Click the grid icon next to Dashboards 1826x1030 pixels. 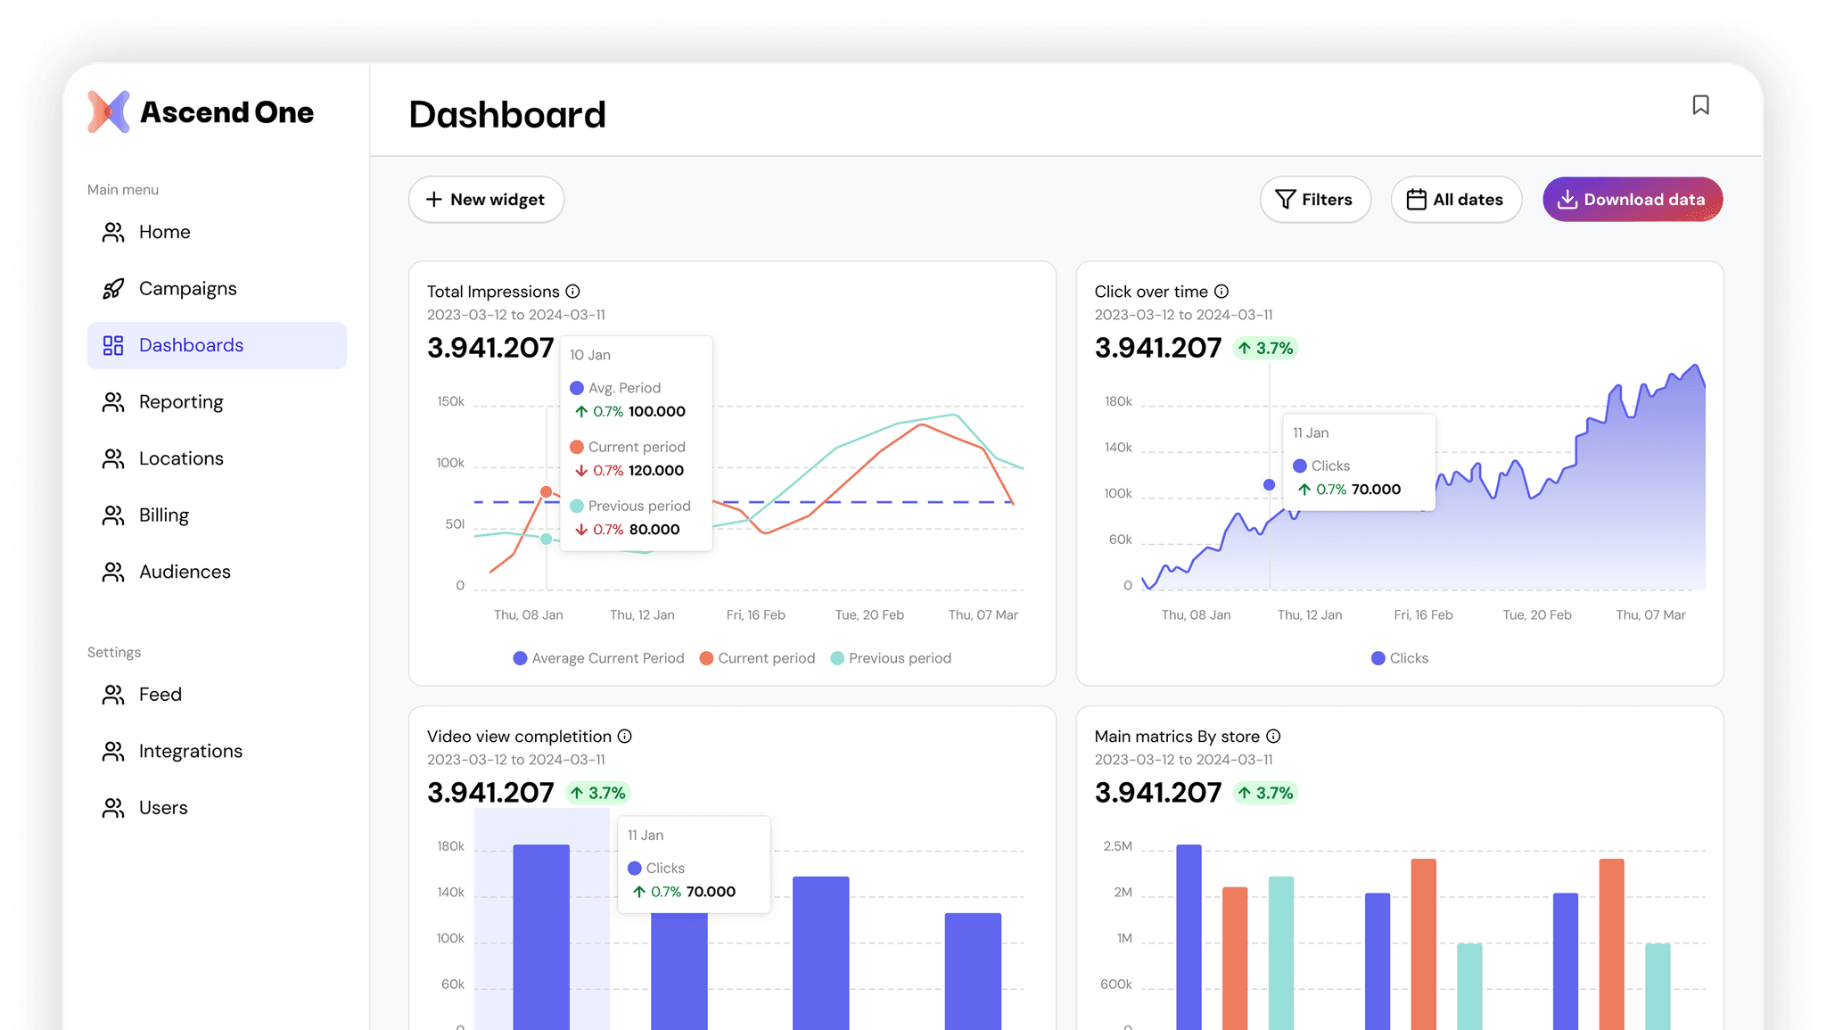[113, 345]
